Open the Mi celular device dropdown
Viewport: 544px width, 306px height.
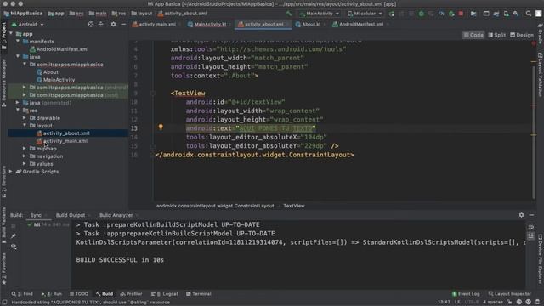pyautogui.click(x=365, y=14)
